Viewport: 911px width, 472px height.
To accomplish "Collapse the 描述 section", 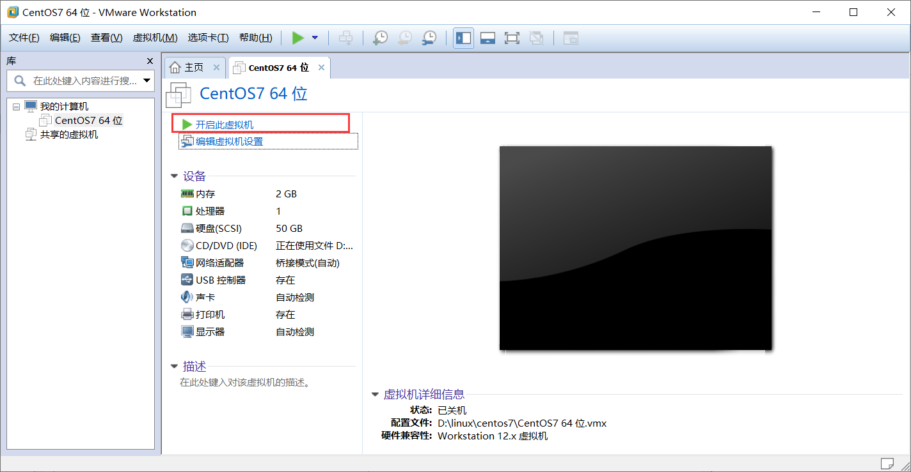I will pos(174,367).
